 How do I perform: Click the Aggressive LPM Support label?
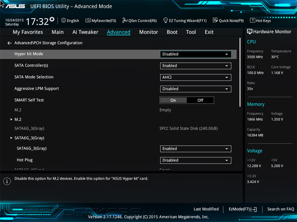tap(37, 89)
